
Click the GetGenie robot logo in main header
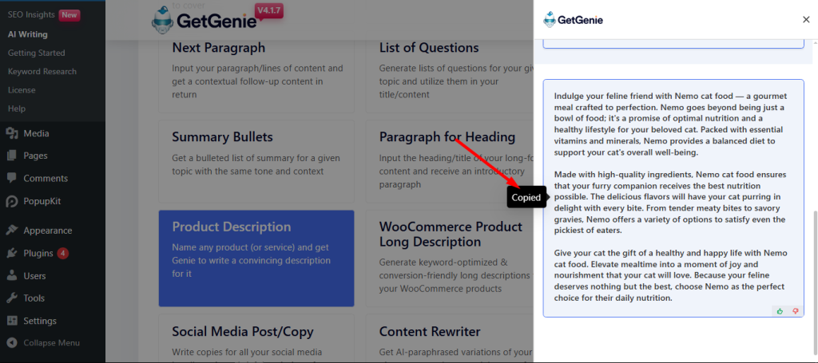[x=162, y=20]
